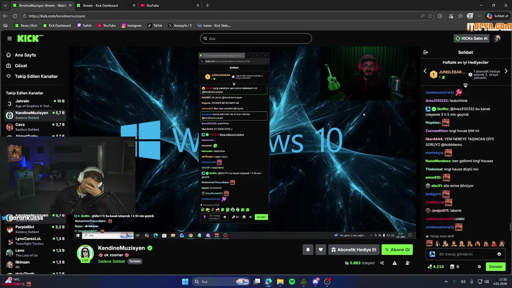Viewport: 512px width, 288px height.
Task: Open Cavs channel in followed list
Action: click(35, 127)
